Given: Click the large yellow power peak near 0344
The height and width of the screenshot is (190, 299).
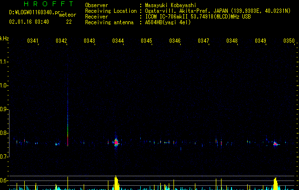Looking at the screenshot, I should pos(116,183).
